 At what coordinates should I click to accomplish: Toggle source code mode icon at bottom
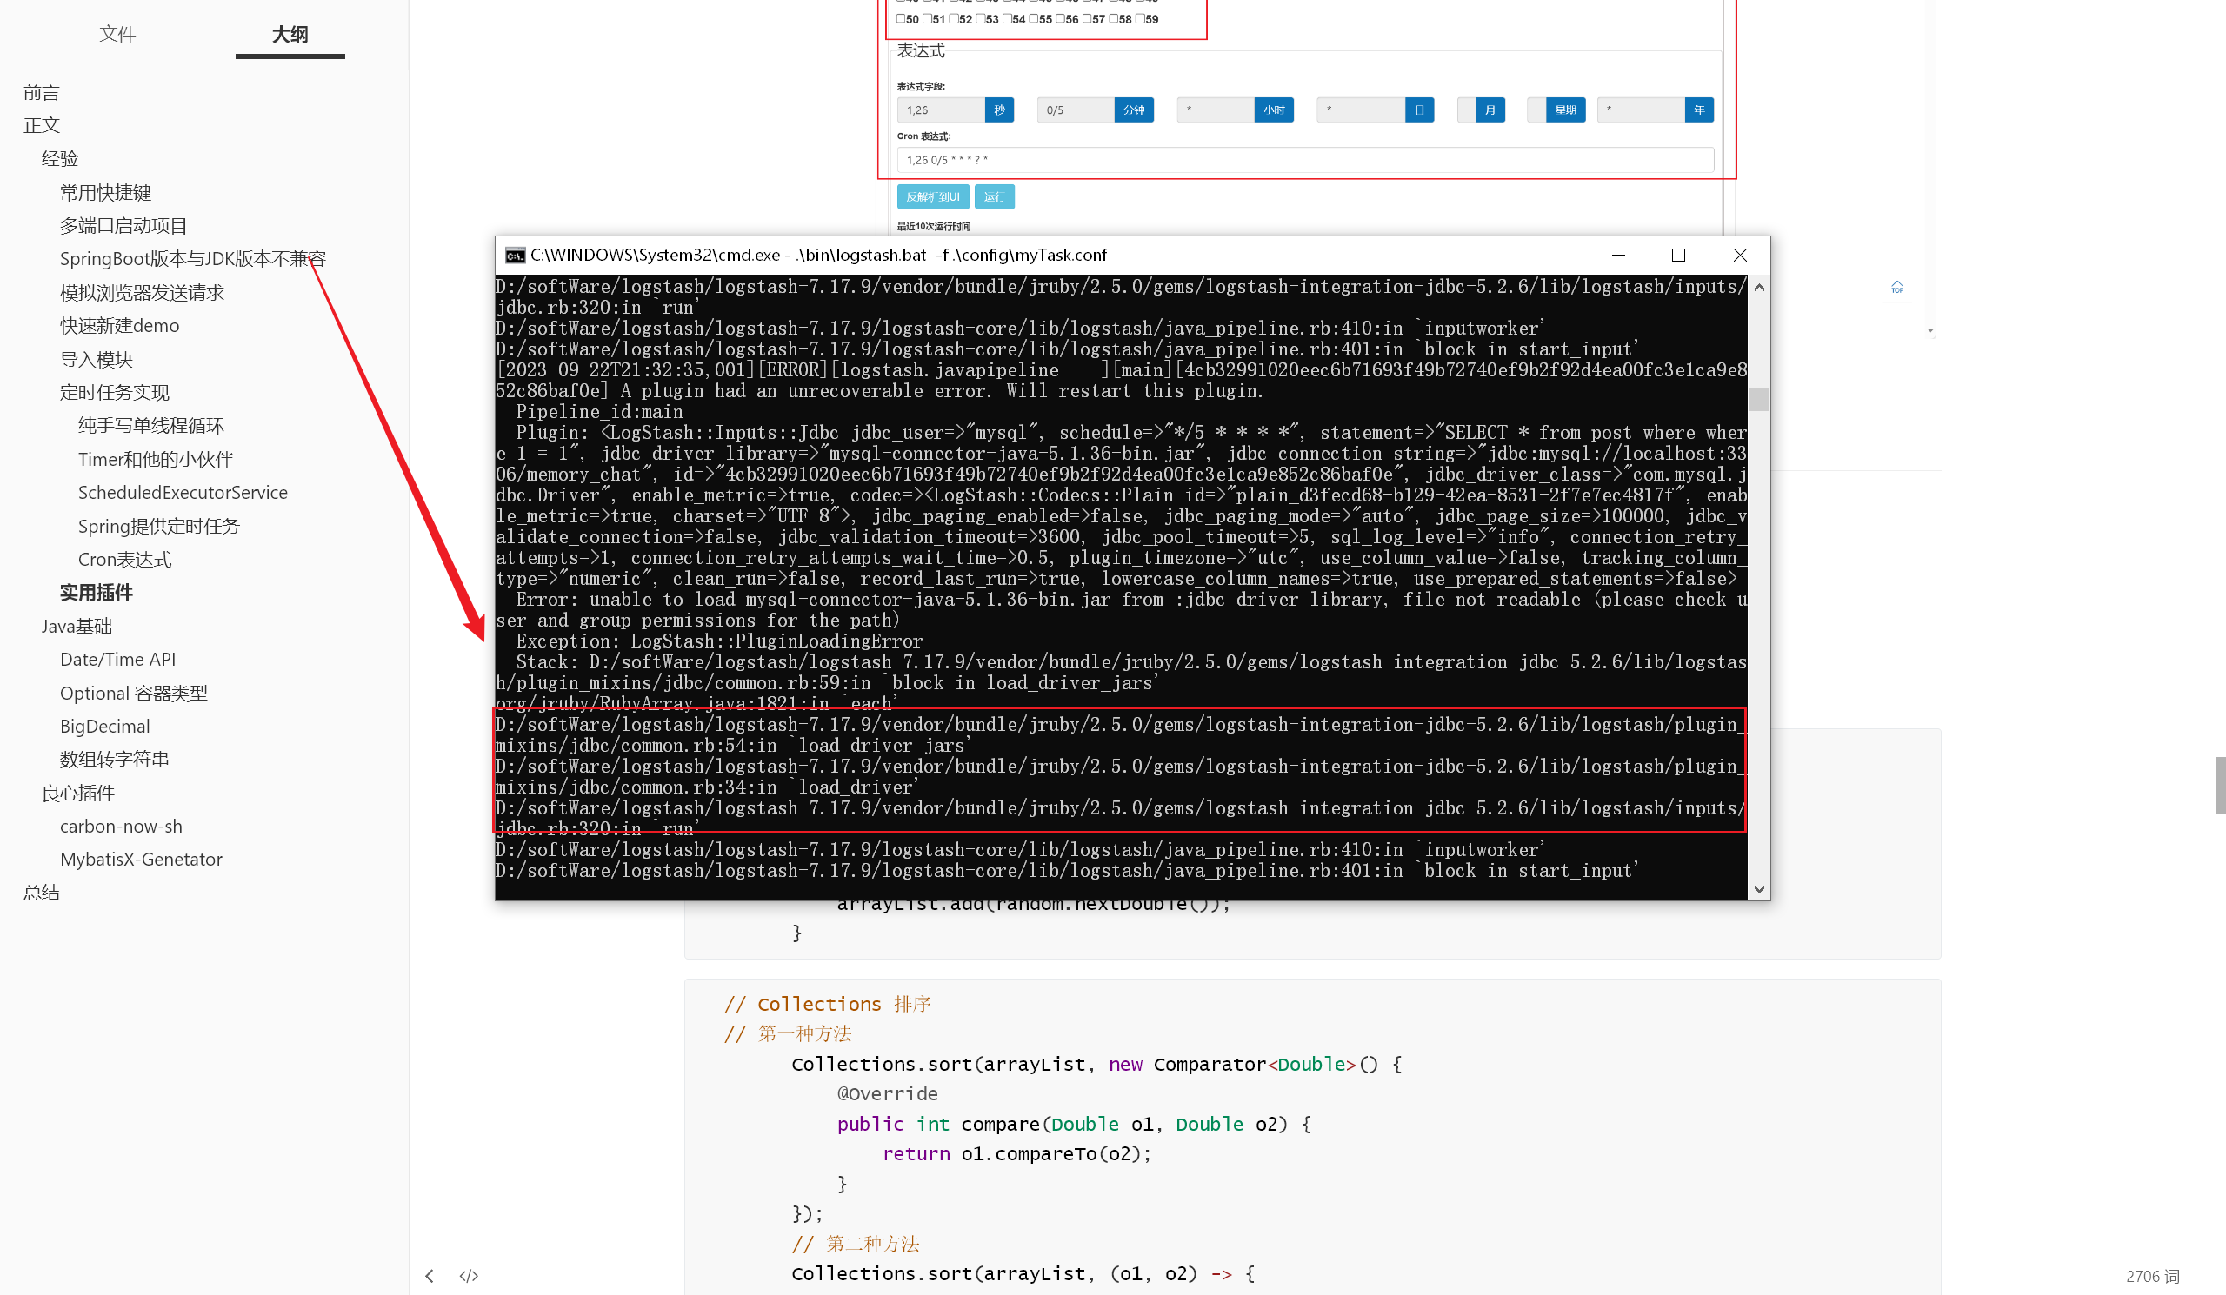(x=469, y=1276)
